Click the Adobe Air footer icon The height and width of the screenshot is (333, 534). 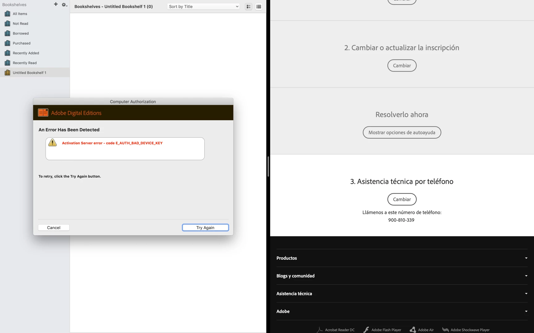[x=413, y=330]
